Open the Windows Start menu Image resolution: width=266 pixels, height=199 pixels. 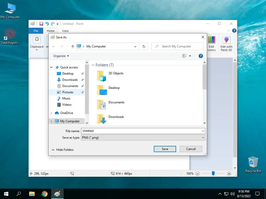click(x=6, y=194)
